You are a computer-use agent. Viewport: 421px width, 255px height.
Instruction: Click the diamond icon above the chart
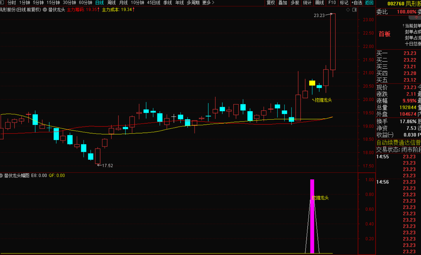pyautogui.click(x=348, y=10)
